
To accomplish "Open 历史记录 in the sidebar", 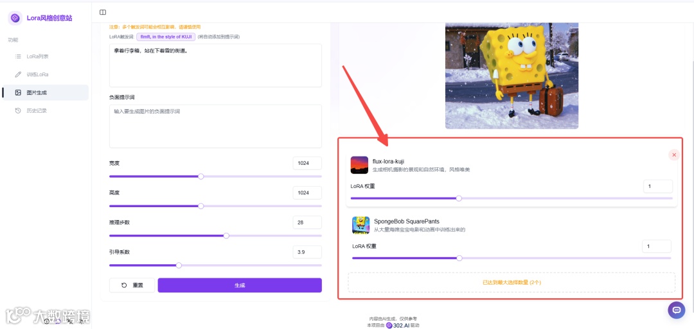I will tap(45, 110).
